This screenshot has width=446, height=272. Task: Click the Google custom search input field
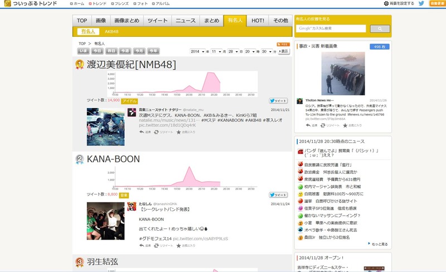point(331,28)
